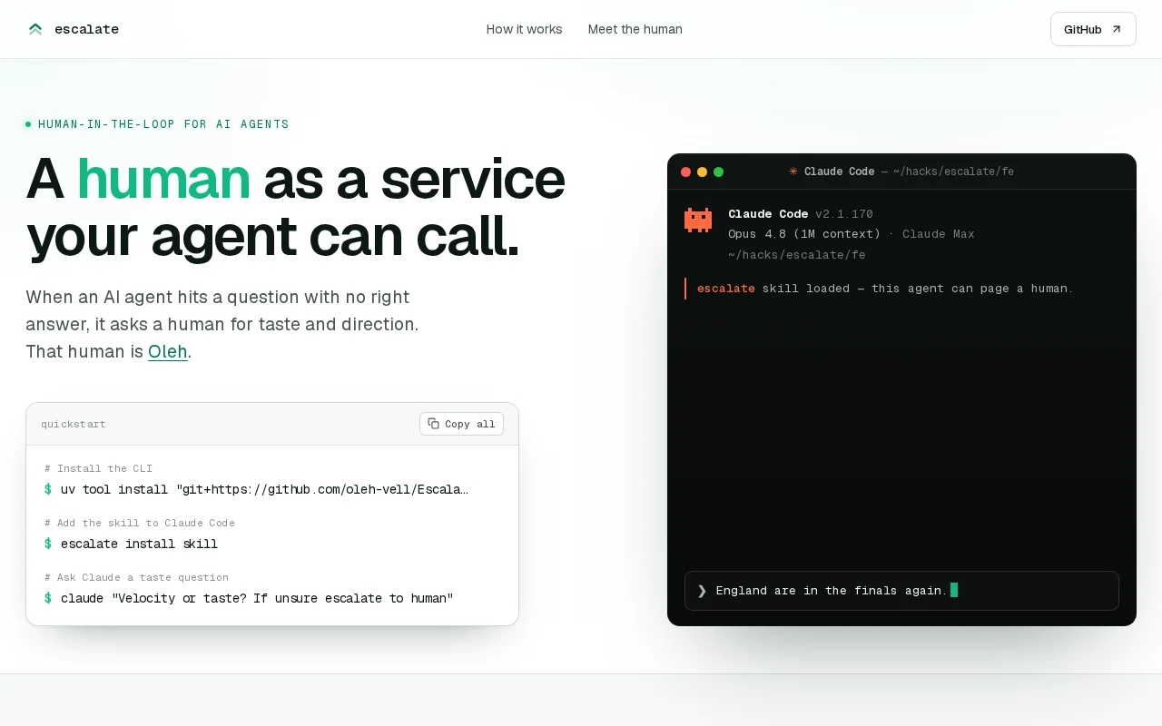Click the green maximize dot in terminal
Image resolution: width=1162 pixels, height=726 pixels.
click(719, 172)
